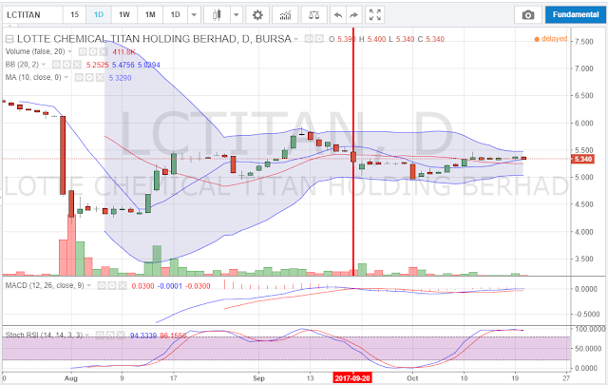
Task: Expand dropdown arrow after BURSA title
Action: point(296,39)
